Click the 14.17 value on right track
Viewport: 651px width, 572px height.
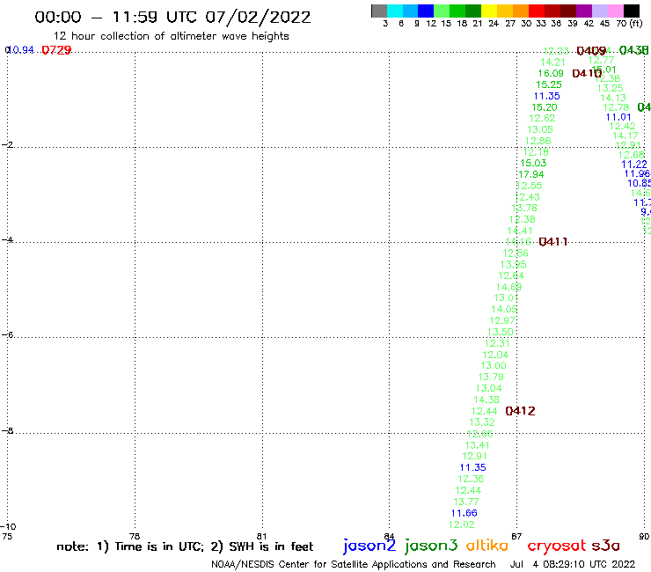625,136
